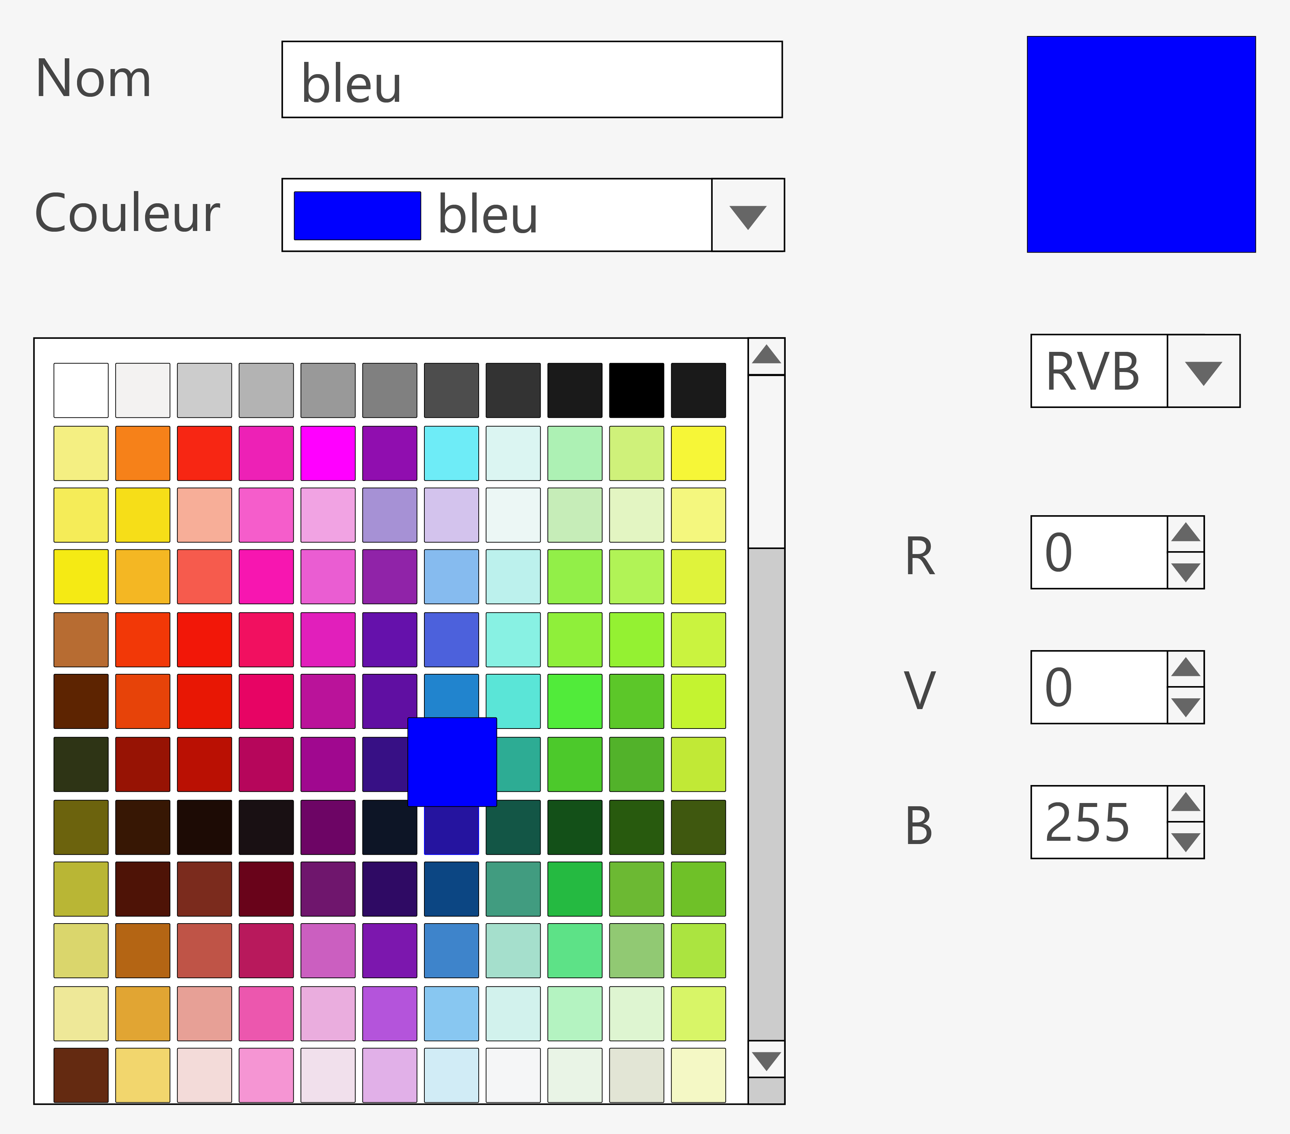Increase the V value with up arrow
Screen dimensions: 1290x1134
click(1185, 667)
